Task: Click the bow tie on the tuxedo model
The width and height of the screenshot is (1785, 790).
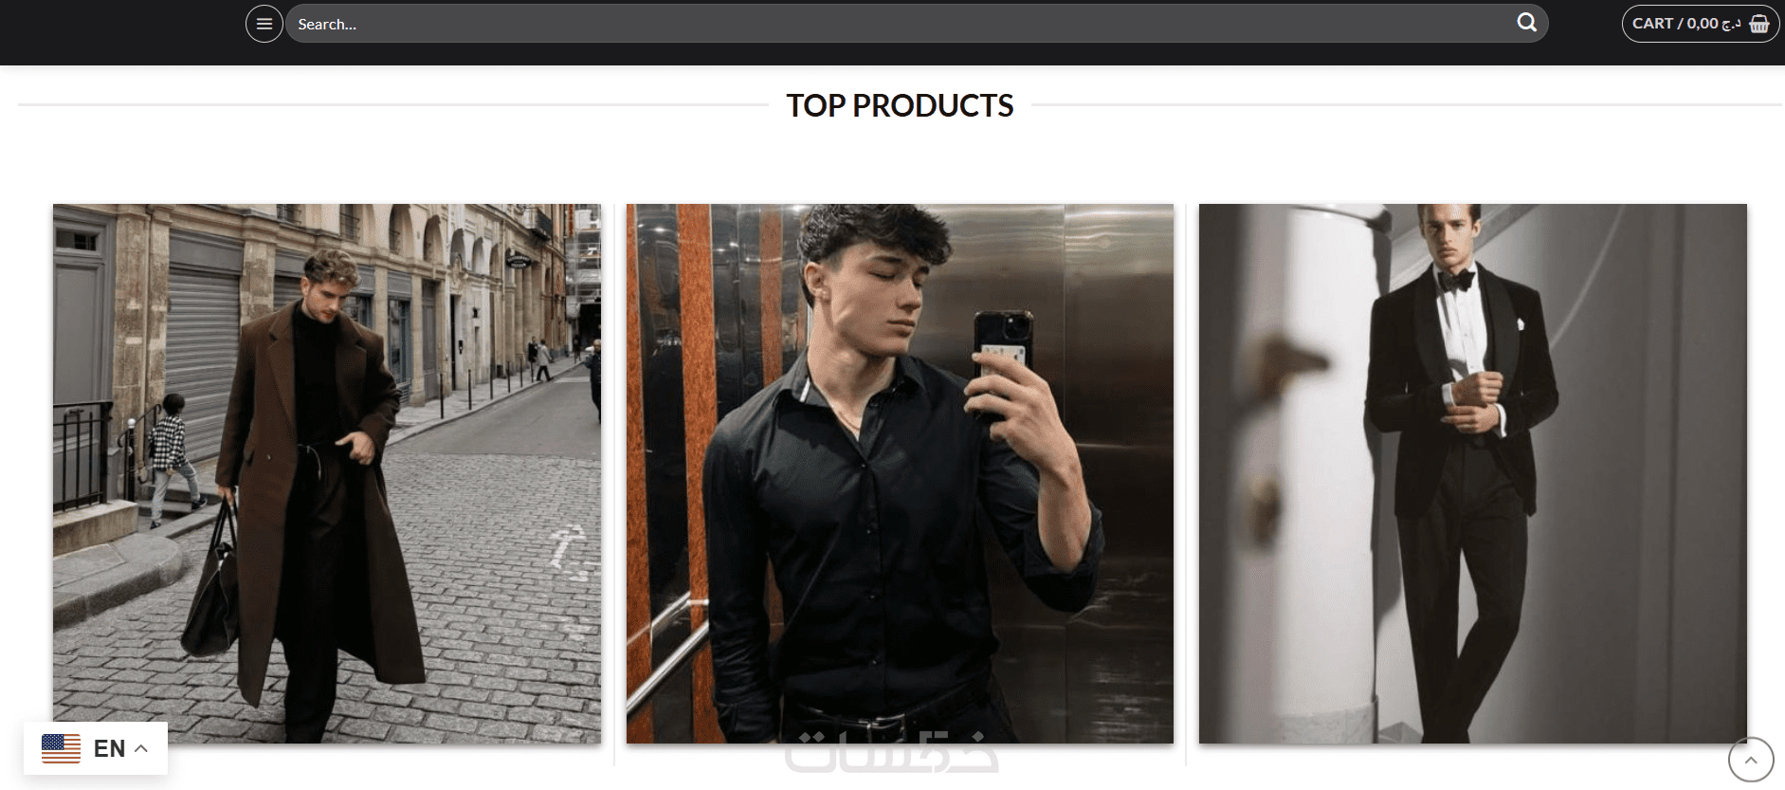Action: 1456,280
